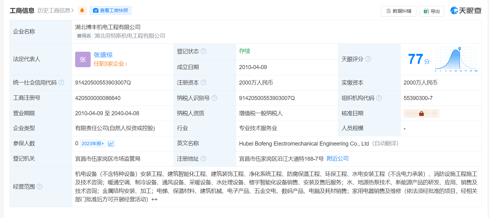Click the (自动翻译) note
This screenshot has height=218, width=489.
[385, 144]
